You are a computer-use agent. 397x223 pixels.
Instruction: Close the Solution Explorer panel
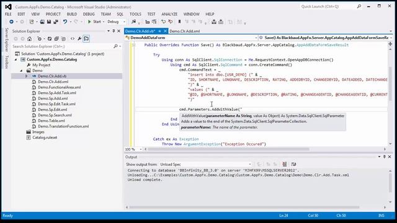[x=118, y=31]
